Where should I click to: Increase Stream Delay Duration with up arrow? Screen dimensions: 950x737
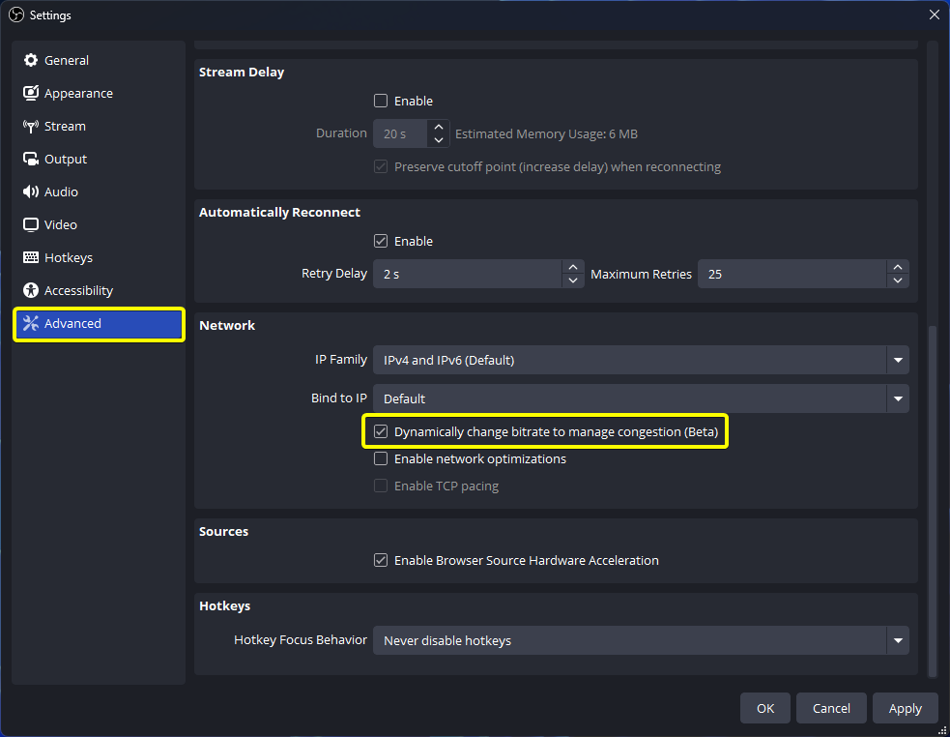click(438, 127)
